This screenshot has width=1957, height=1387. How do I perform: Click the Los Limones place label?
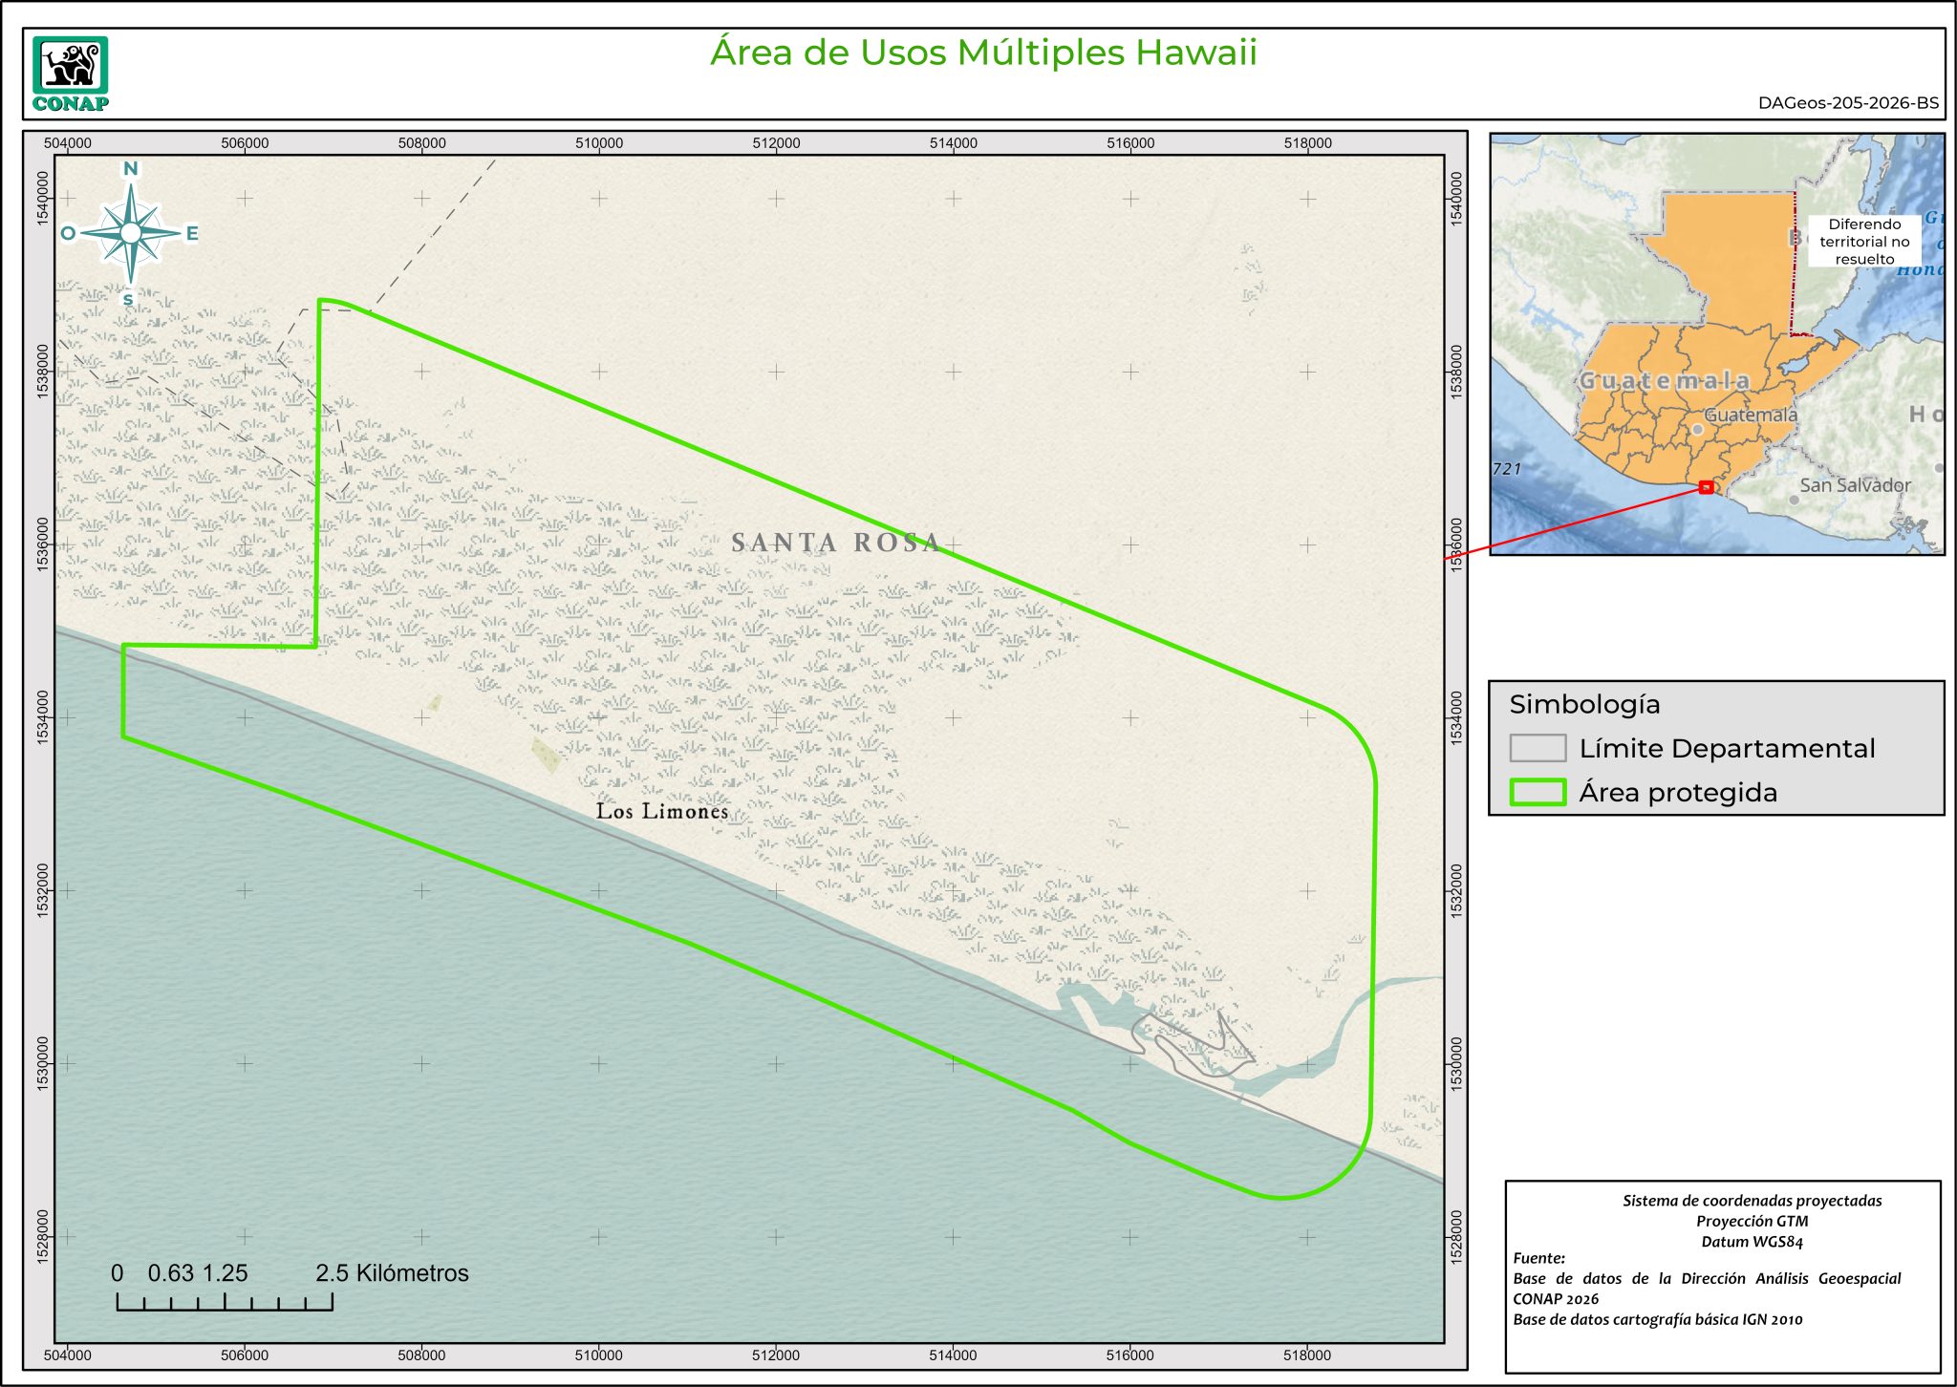(x=661, y=812)
